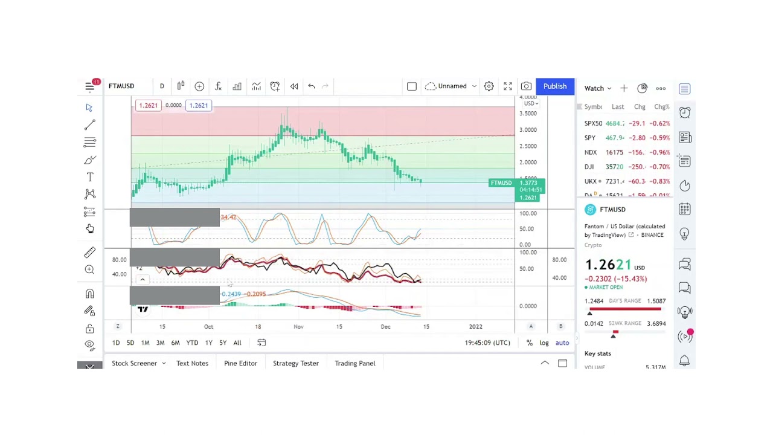Toggle the A scale button
The width and height of the screenshot is (773, 435).
pos(531,326)
